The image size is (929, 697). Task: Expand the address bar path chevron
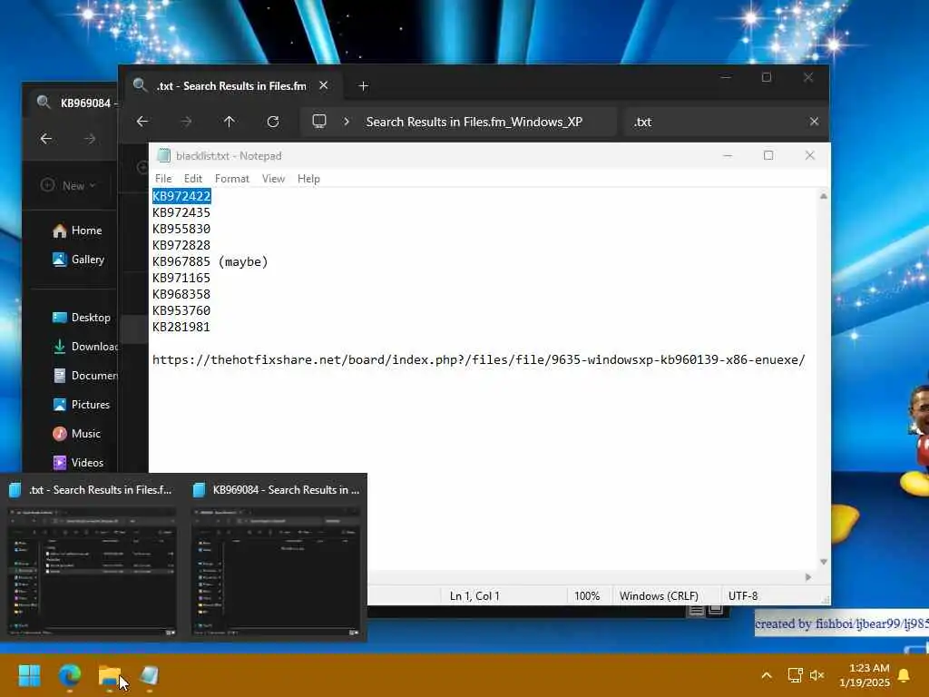click(347, 122)
